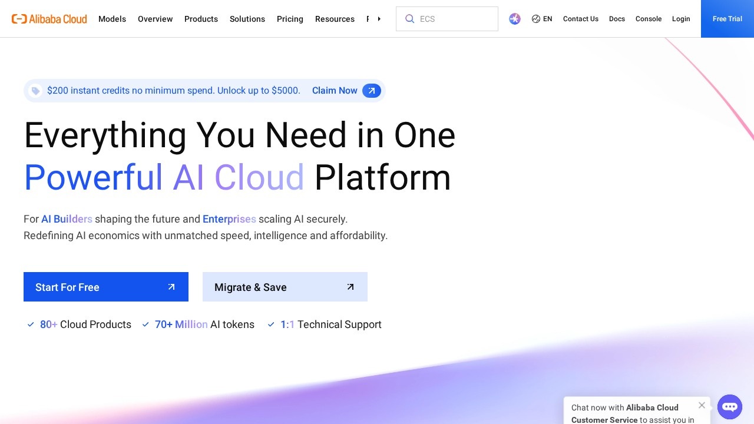The image size is (754, 424).
Task: Click the checkmark beside 80+ Cloud Products
Action: pyautogui.click(x=31, y=324)
